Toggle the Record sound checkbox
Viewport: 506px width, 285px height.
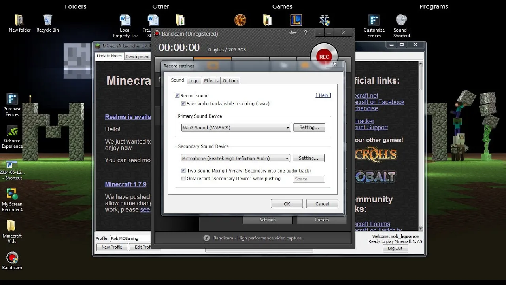coord(177,95)
